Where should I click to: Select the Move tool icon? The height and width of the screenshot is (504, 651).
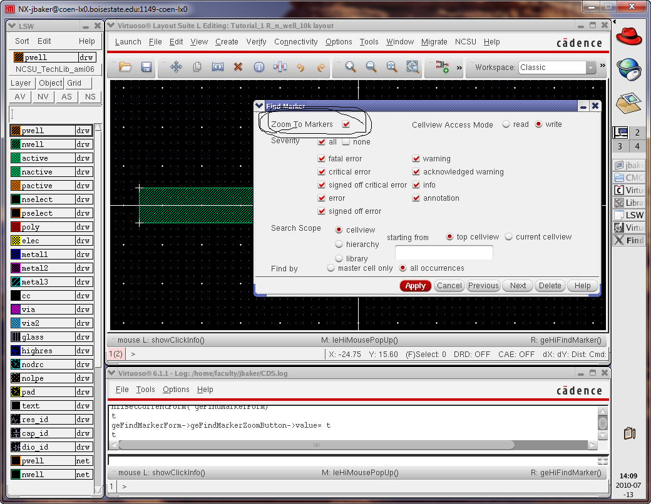point(176,67)
